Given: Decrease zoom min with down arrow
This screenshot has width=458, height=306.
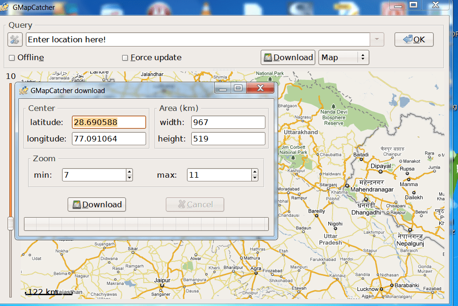Looking at the screenshot, I should 129,178.
